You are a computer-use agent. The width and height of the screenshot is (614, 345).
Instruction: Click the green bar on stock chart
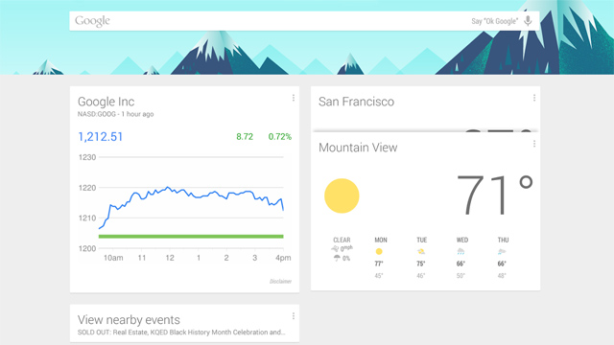click(x=191, y=237)
